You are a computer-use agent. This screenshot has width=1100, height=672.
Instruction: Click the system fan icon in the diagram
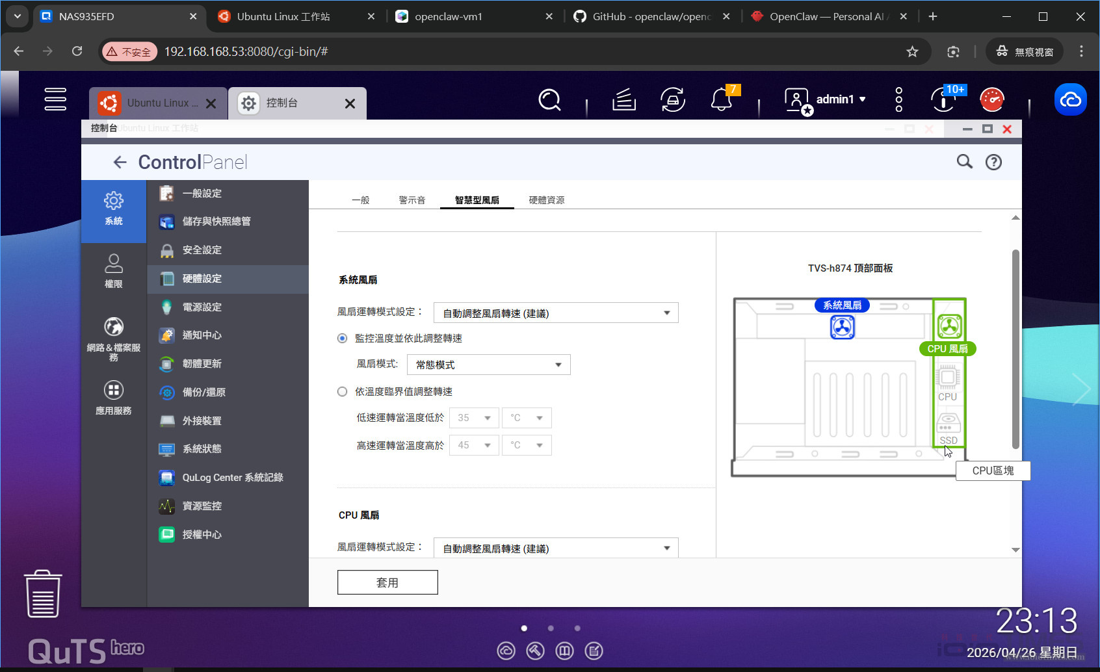point(842,327)
